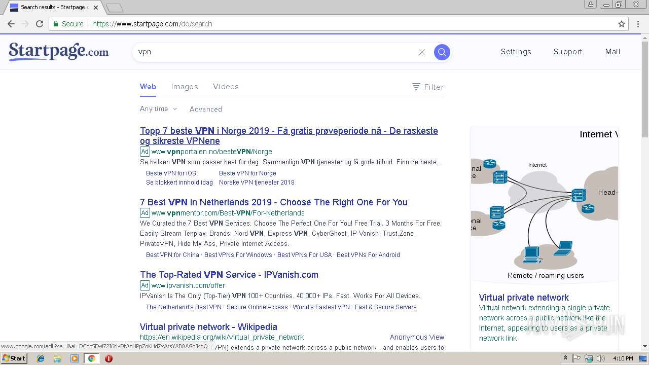Click Se blokkert innhold idag sublink
Viewport: 649px width, 365px height.
click(179, 182)
